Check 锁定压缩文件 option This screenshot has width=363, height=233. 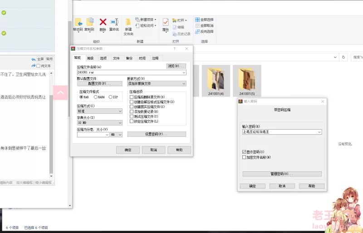132,121
